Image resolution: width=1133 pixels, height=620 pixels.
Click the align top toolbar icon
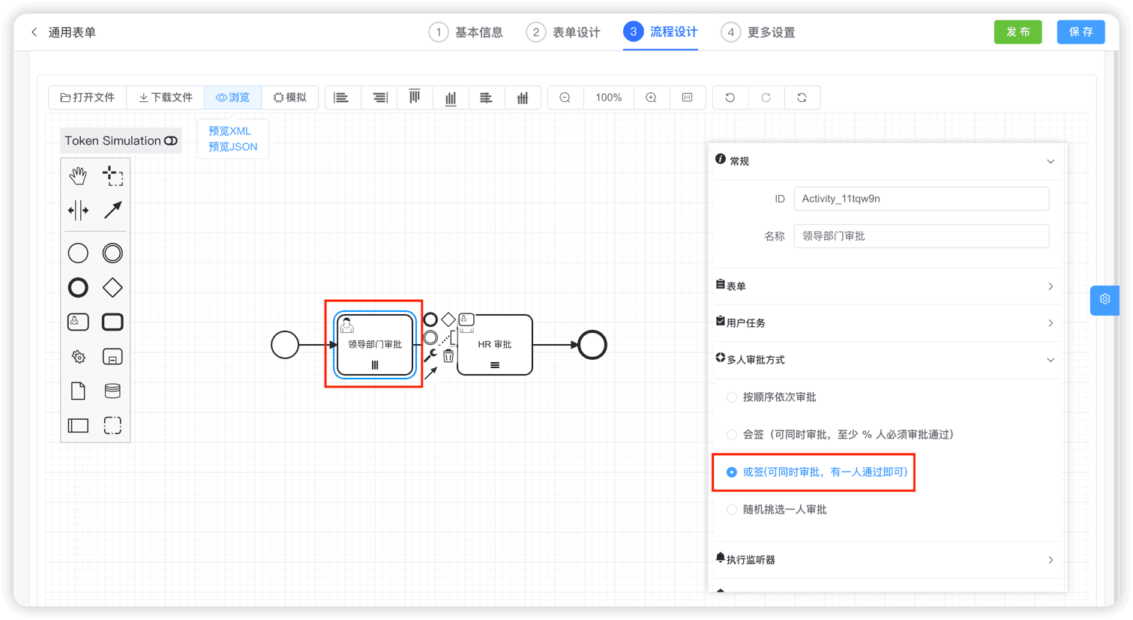[x=415, y=97]
